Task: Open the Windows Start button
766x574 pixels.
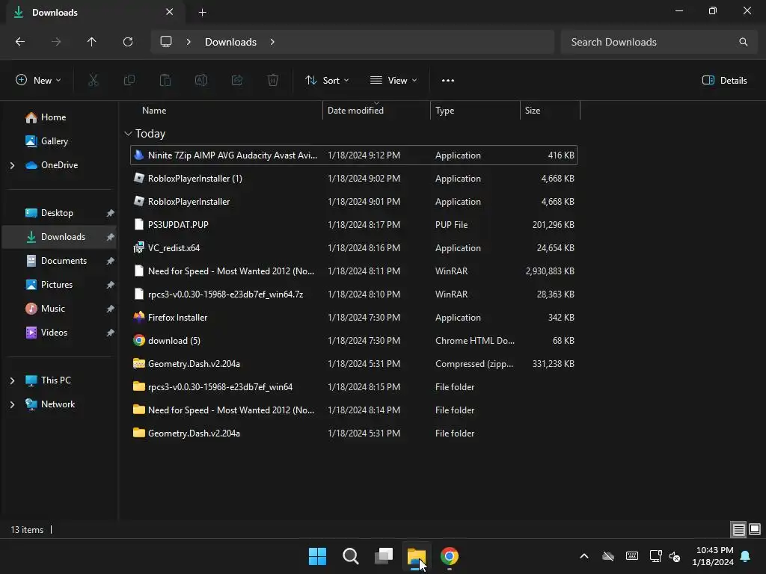Action: coord(317,556)
